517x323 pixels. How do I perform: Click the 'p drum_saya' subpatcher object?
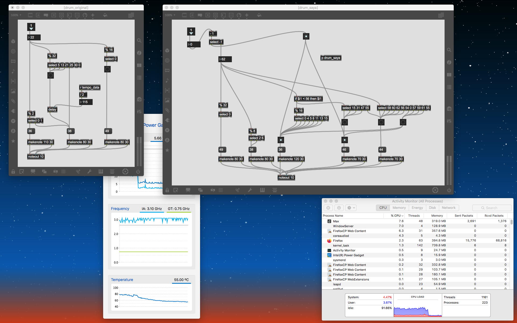331,58
